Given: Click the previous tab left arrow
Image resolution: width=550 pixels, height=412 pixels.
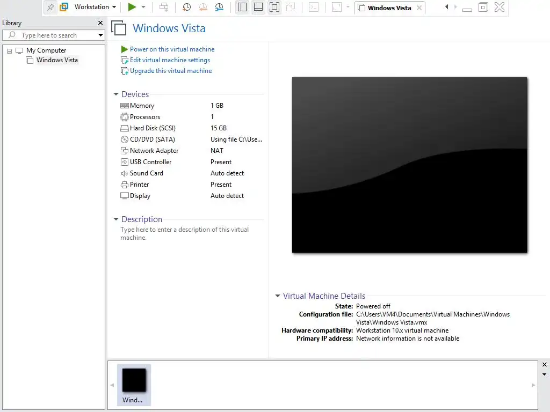Looking at the screenshot, I should click(x=446, y=7).
